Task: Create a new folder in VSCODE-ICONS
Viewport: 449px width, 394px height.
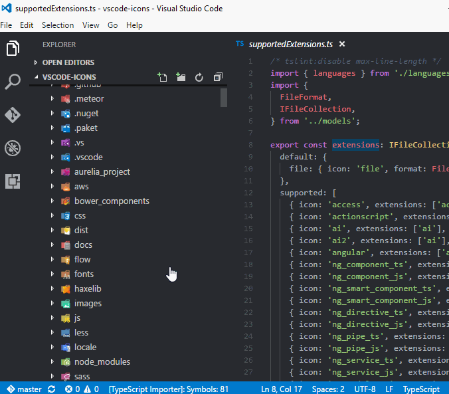Action: (x=181, y=77)
